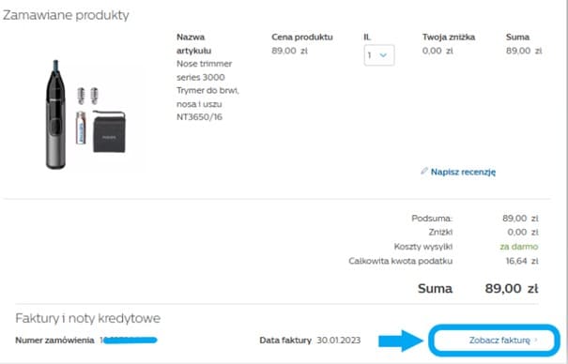Select the invoice date 30.01.2023
Screen dimensions: 568x364
point(338,341)
